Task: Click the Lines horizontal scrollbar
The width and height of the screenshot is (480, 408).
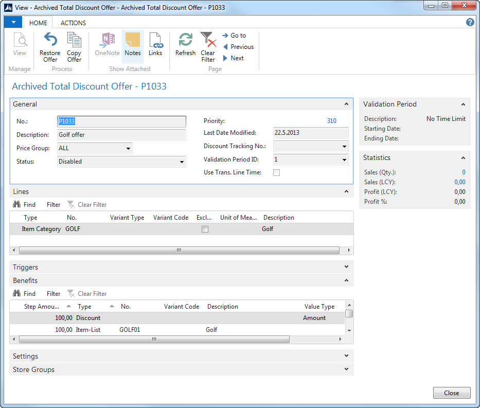Action: coord(179,251)
